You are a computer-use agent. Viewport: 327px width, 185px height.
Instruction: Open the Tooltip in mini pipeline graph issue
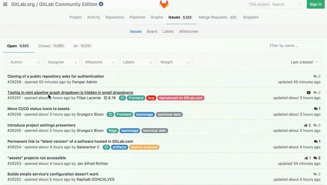pos(70,92)
